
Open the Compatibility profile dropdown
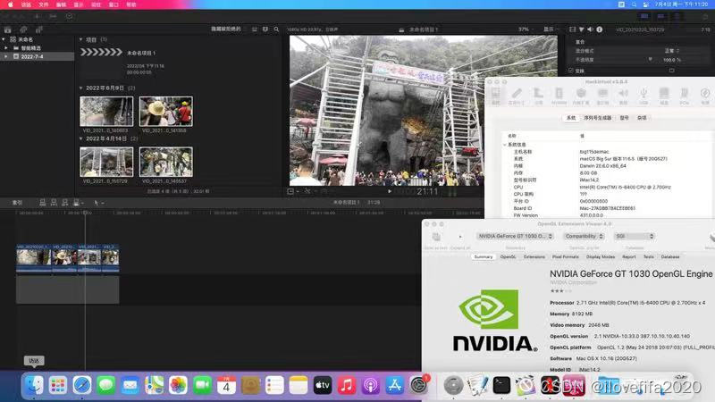tap(584, 236)
